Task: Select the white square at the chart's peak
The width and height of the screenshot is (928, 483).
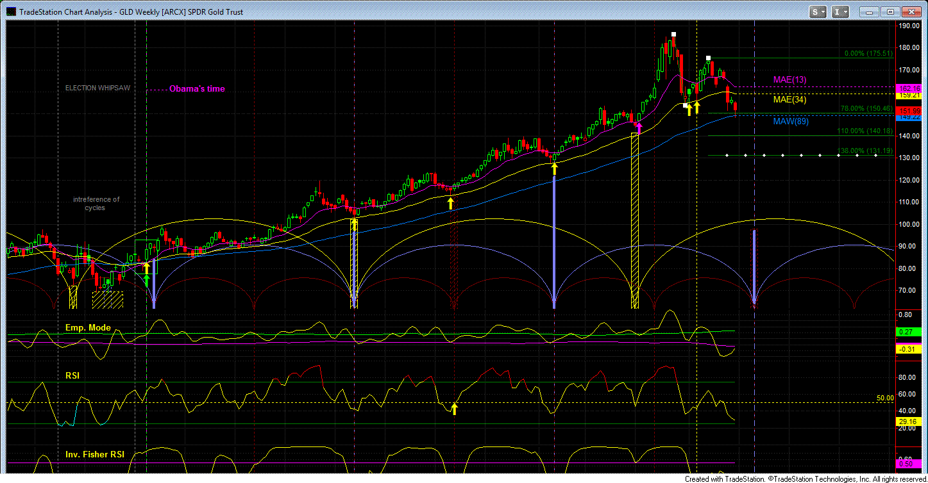Action: coord(673,34)
